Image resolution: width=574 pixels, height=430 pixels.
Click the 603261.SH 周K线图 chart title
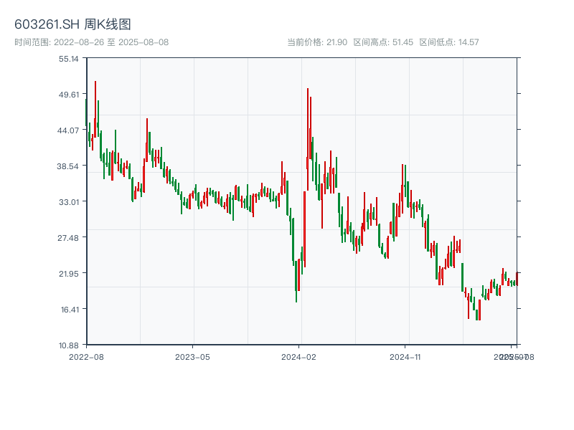pos(72,24)
